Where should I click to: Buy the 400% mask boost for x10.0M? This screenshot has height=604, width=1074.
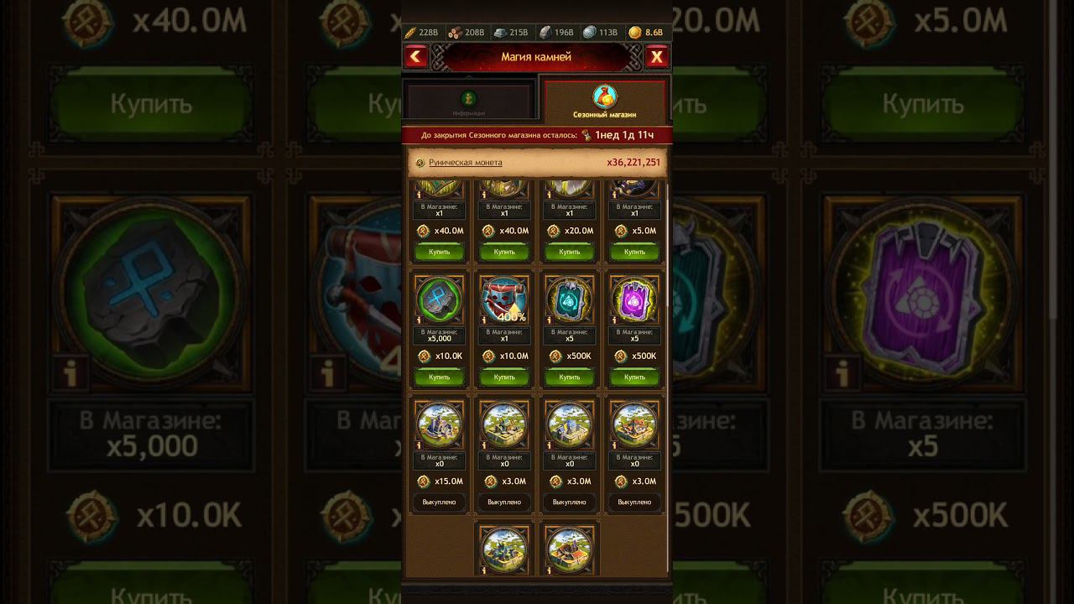coord(504,377)
